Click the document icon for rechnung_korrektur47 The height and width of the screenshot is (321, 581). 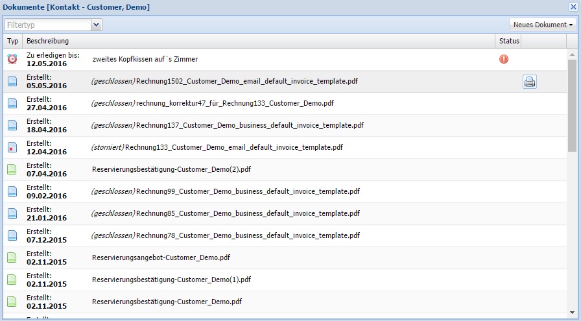[12, 104]
